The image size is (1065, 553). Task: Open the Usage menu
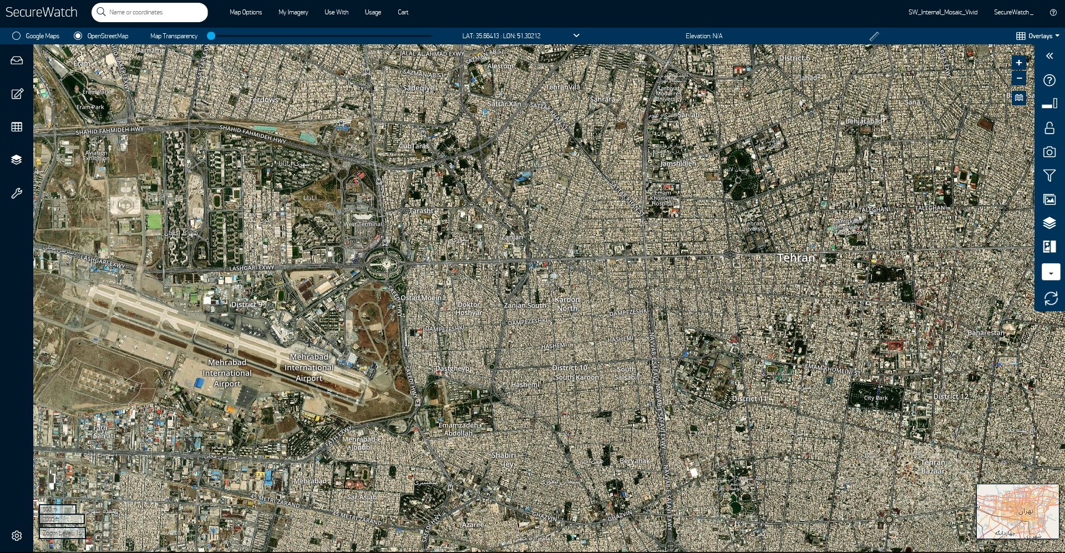click(373, 12)
